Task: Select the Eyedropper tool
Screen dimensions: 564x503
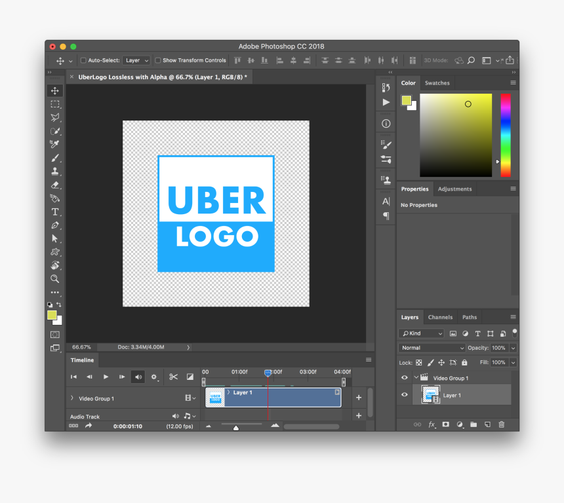Action: (55, 145)
